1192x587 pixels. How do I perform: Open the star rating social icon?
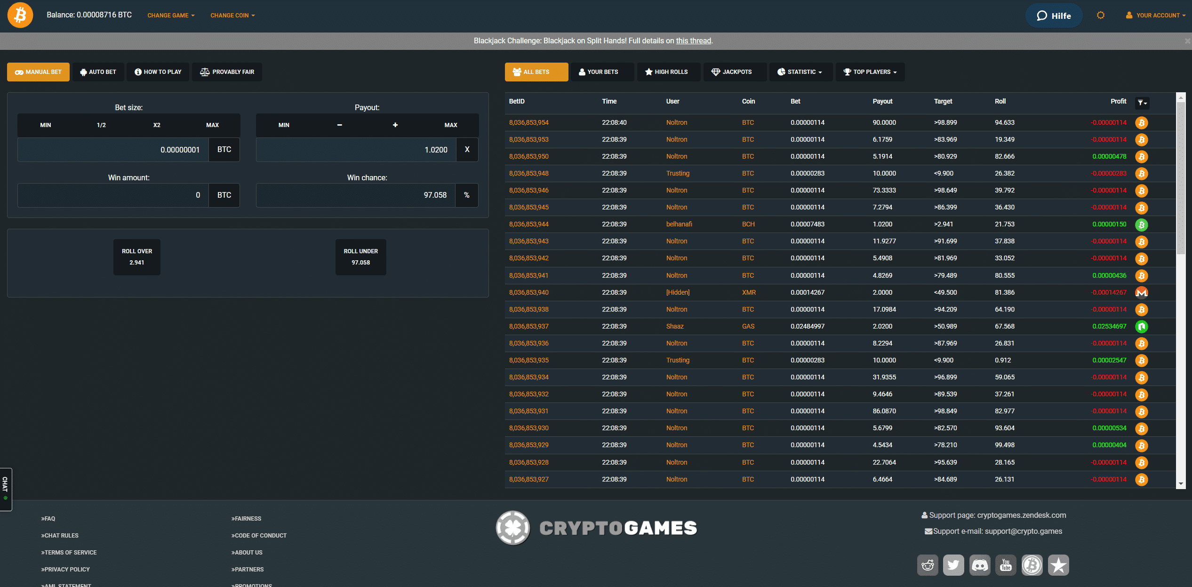1058,565
